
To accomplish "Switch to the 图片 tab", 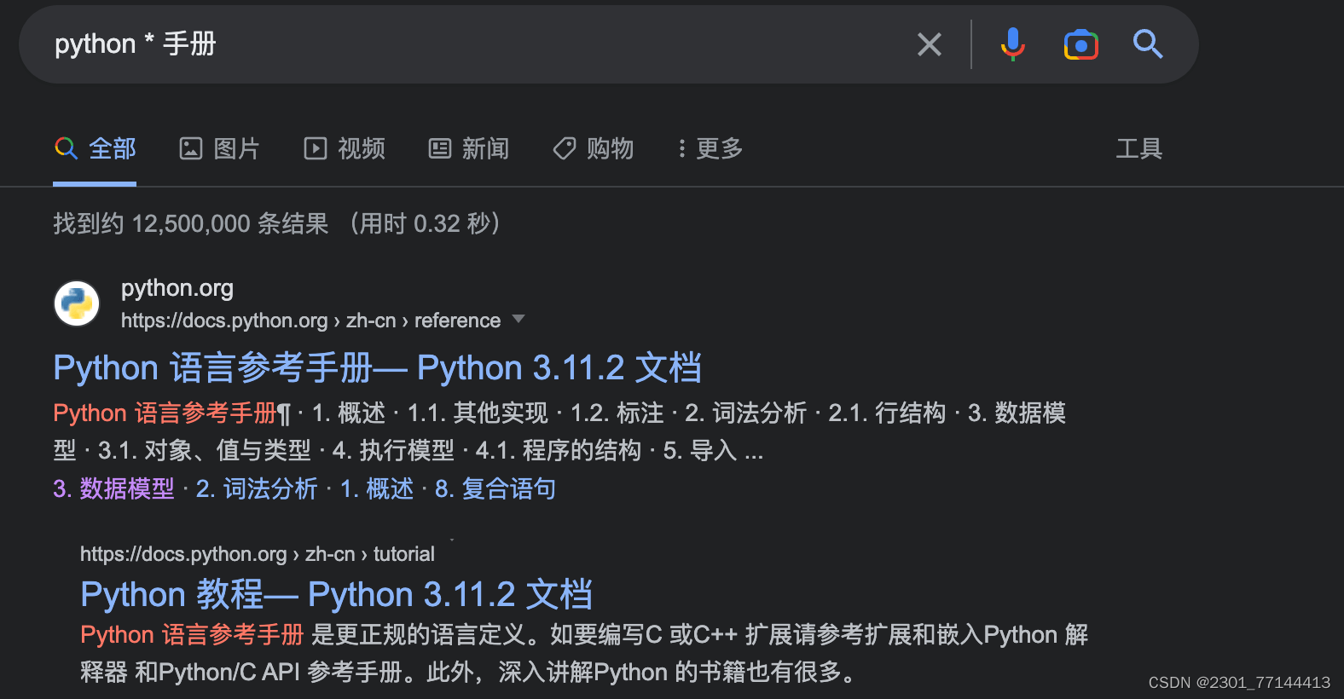I will tap(219, 149).
